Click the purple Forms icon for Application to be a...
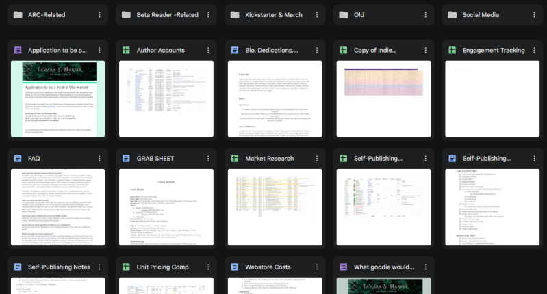The width and height of the screenshot is (547, 294). point(18,50)
